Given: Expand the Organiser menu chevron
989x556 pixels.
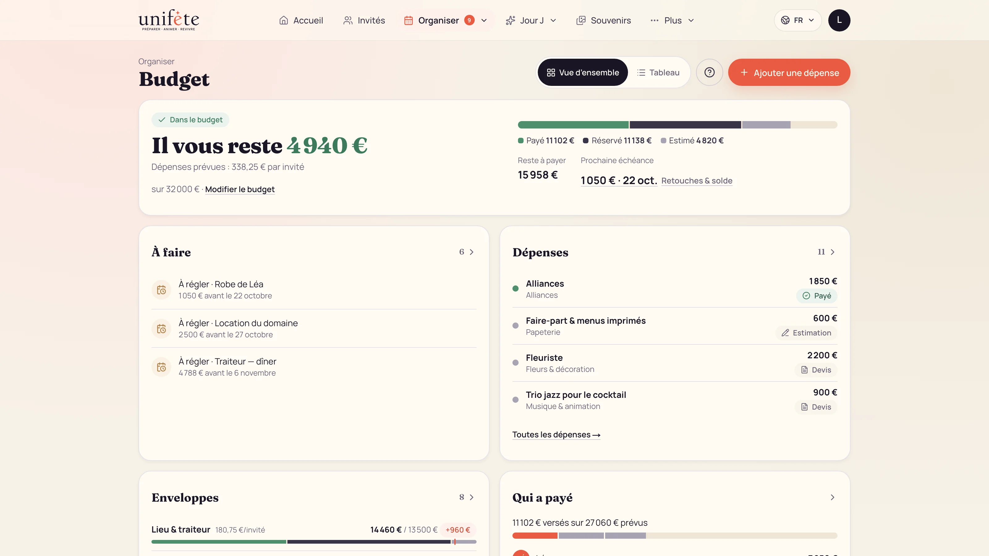Looking at the screenshot, I should pyautogui.click(x=484, y=20).
